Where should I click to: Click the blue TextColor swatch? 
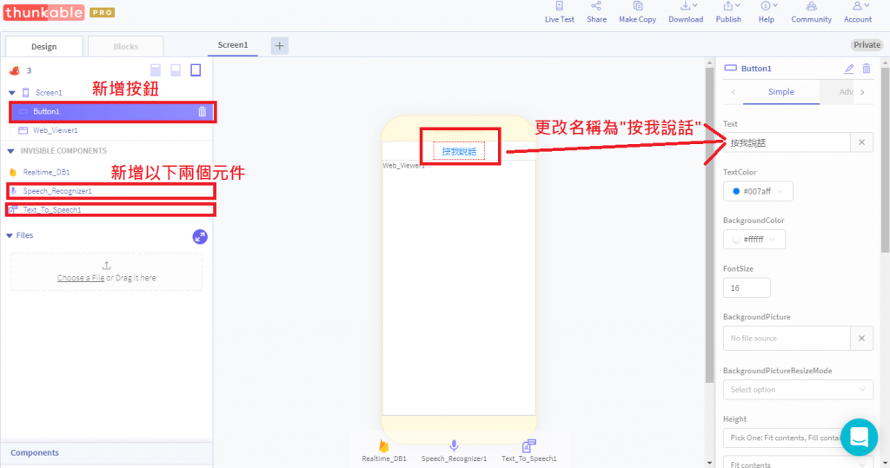click(x=736, y=191)
